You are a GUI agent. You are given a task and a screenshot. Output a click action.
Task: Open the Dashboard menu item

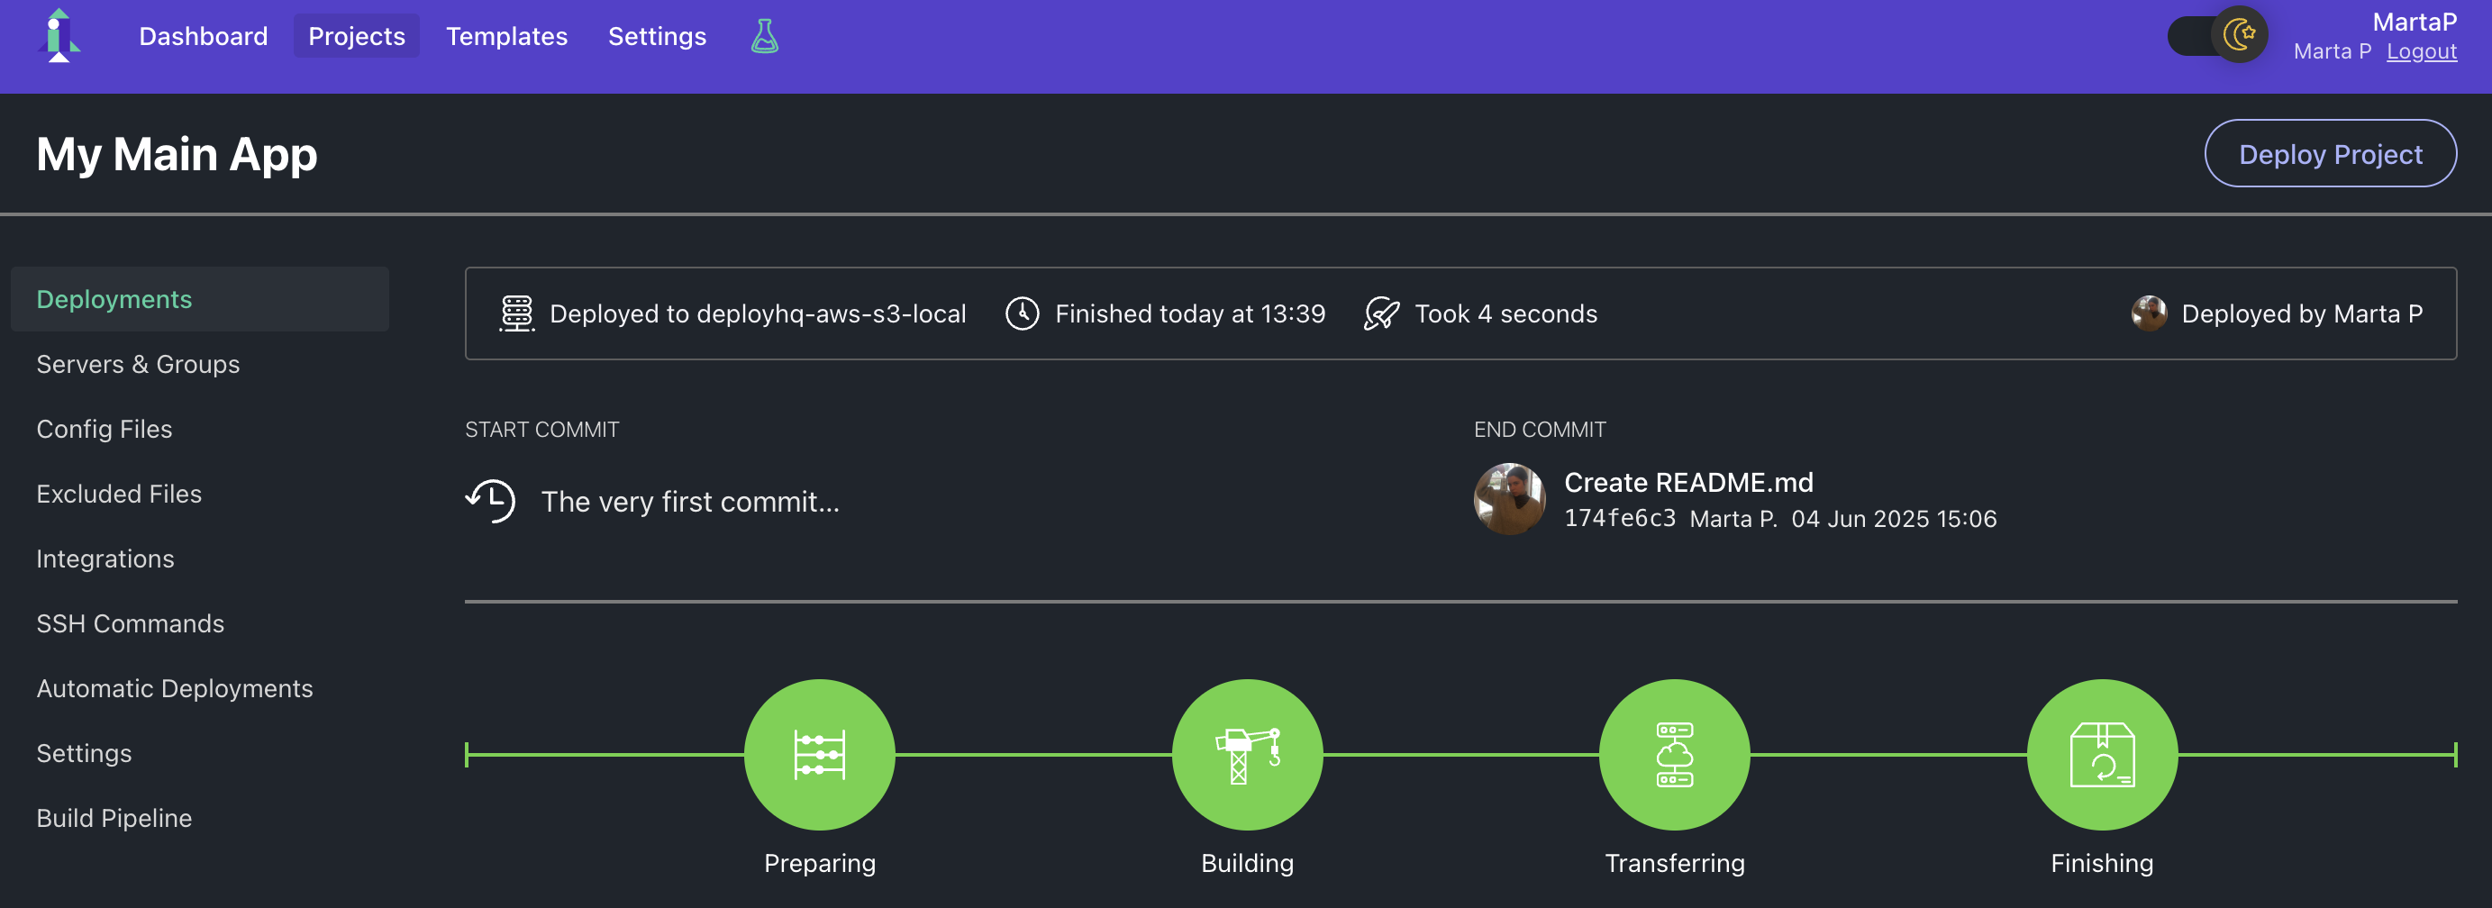[203, 37]
